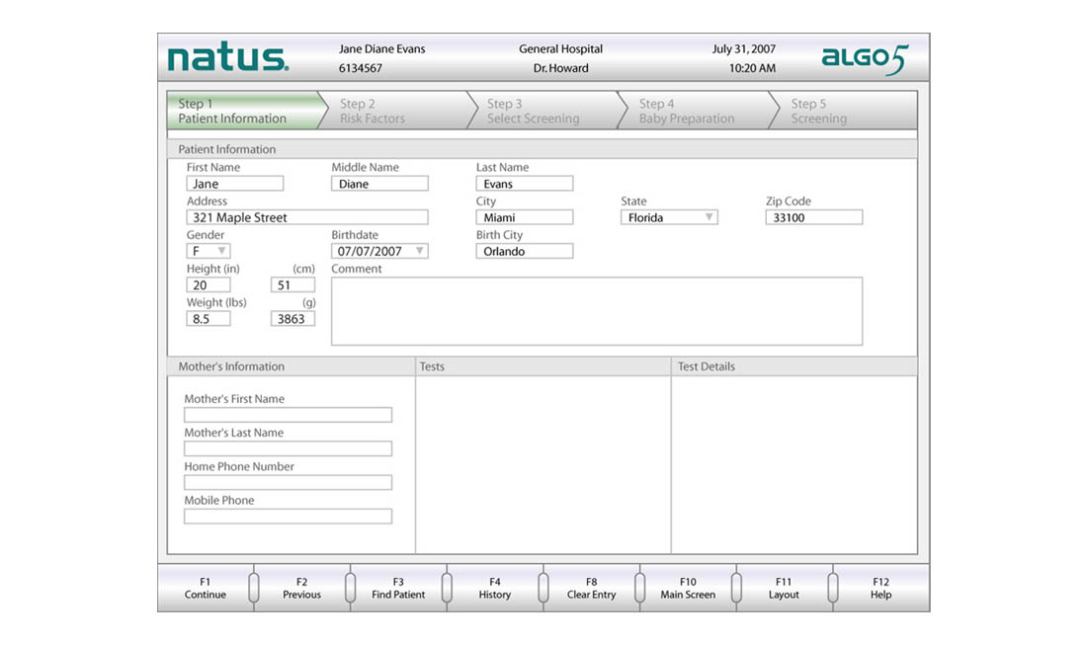This screenshot has height=645, width=1087.
Task: Focus the Comment text box
Action: coord(596,311)
